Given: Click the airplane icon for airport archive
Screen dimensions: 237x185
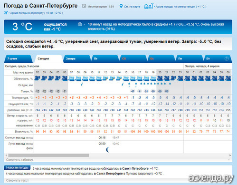Looking at the screenshot, I should [x=6, y=13].
